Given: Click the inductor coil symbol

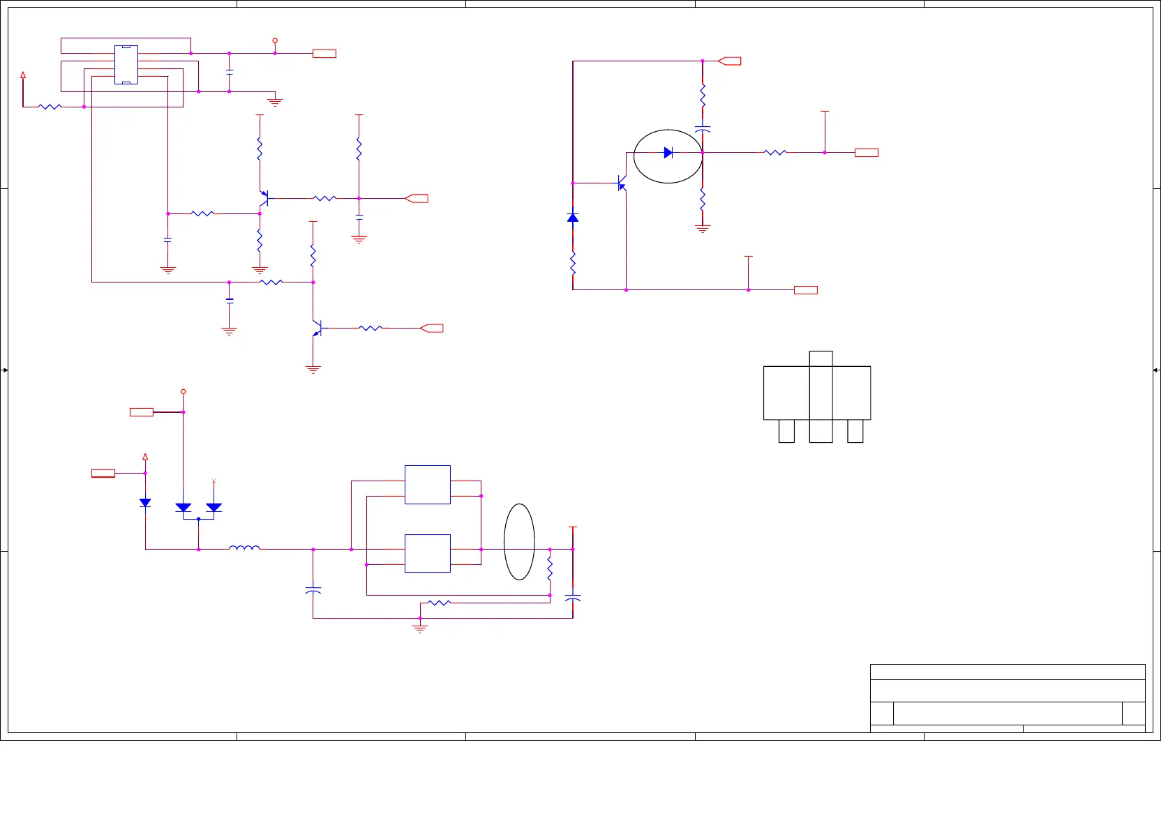Looking at the screenshot, I should (x=244, y=548).
